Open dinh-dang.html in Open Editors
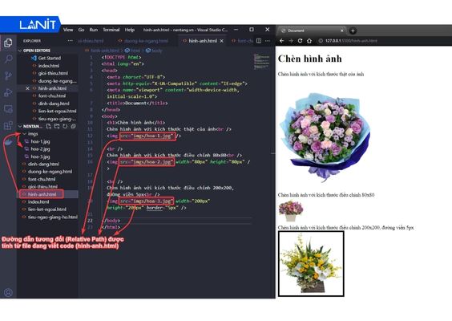 click(x=54, y=104)
